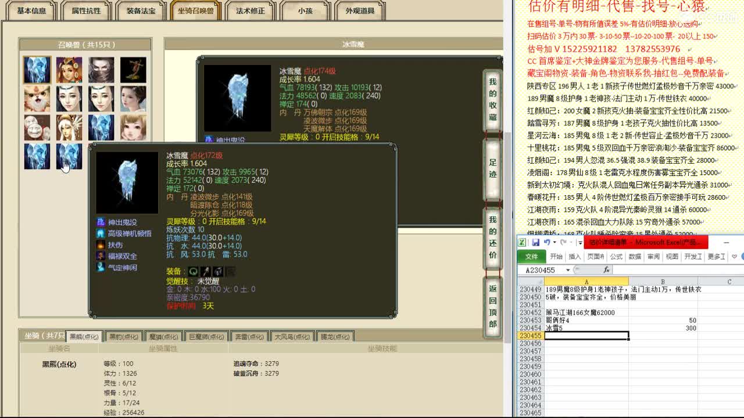This screenshot has width=744, height=418.
Task: Select the 魔猿(点化) mount tab
Action: point(164,337)
